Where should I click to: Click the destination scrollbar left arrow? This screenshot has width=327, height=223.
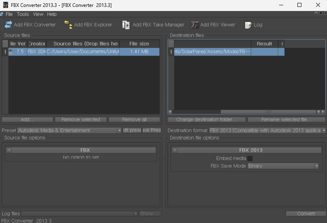170,112
